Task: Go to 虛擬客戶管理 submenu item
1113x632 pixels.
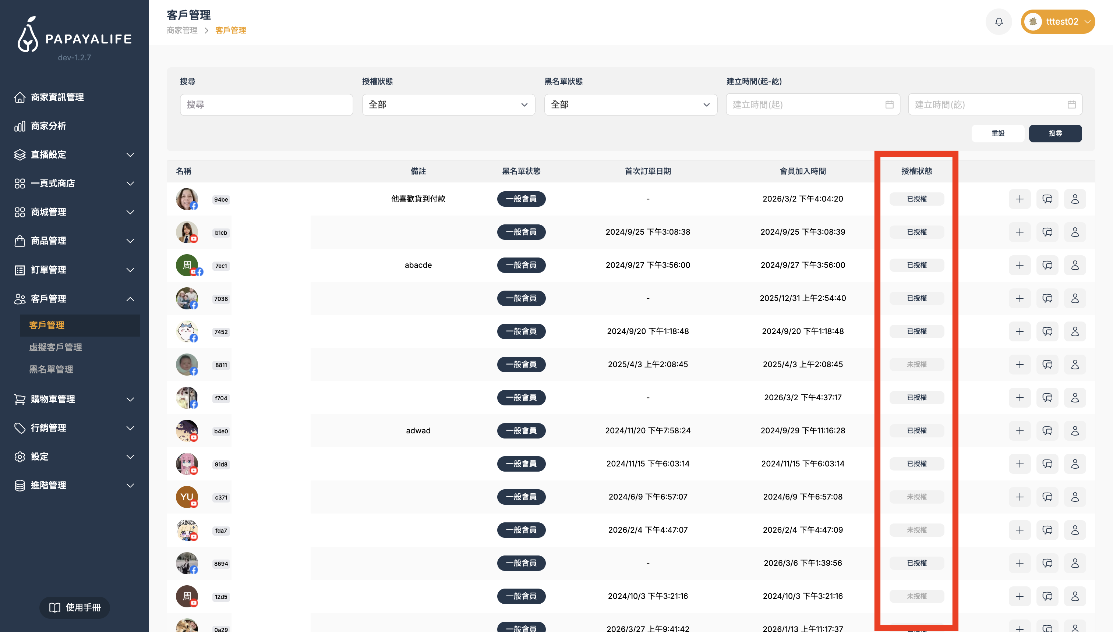Action: [x=56, y=347]
